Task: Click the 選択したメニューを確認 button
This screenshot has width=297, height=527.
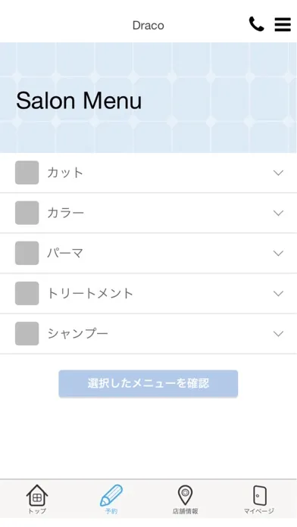Action: click(x=148, y=383)
